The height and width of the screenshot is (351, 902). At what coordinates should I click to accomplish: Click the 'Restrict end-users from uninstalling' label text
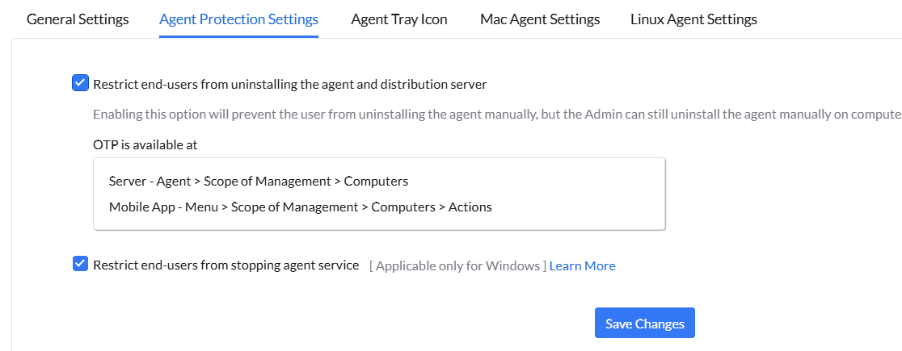click(290, 83)
